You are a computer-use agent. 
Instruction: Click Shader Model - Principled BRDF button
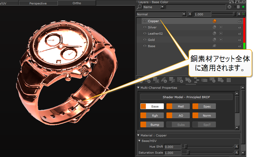[186, 97]
